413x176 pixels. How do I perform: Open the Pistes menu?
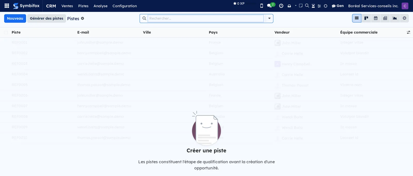[83, 6]
